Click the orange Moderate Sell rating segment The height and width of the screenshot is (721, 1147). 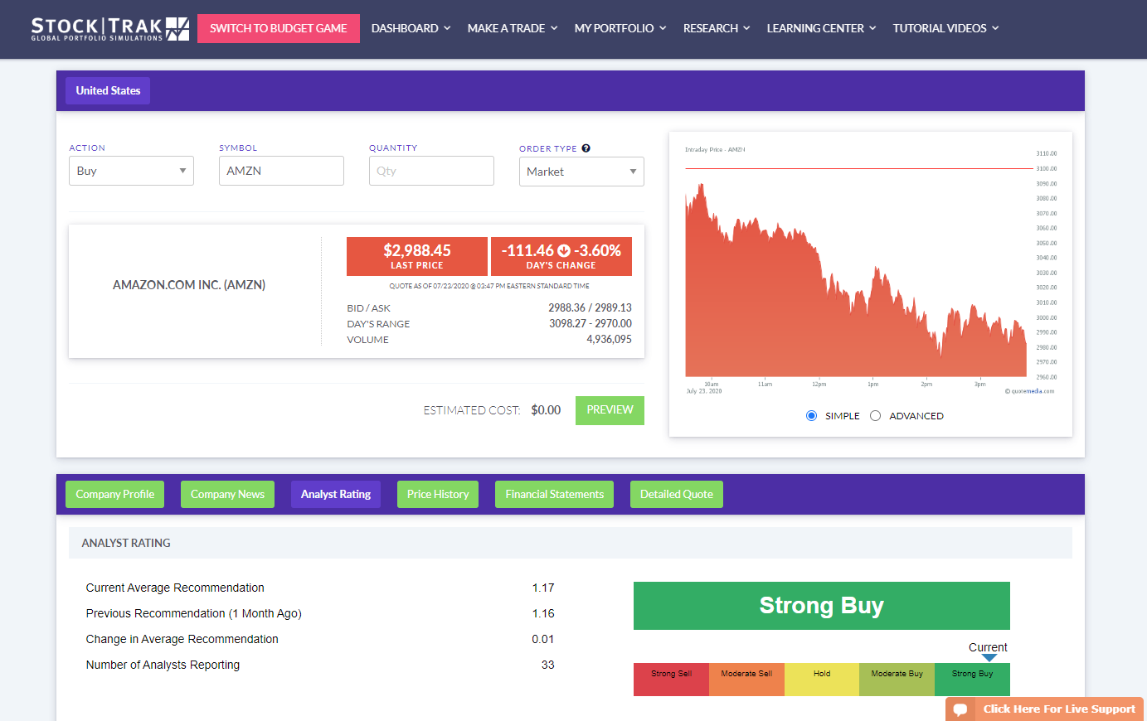[746, 680]
